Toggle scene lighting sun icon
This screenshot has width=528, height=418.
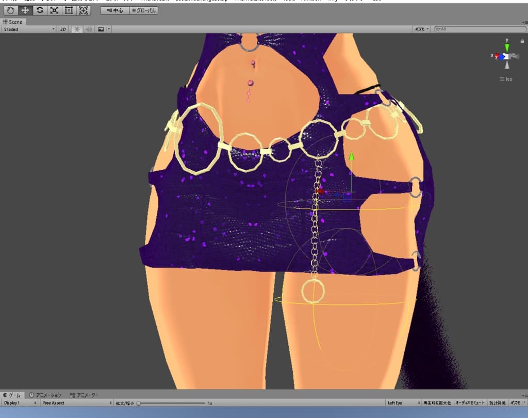tap(77, 29)
